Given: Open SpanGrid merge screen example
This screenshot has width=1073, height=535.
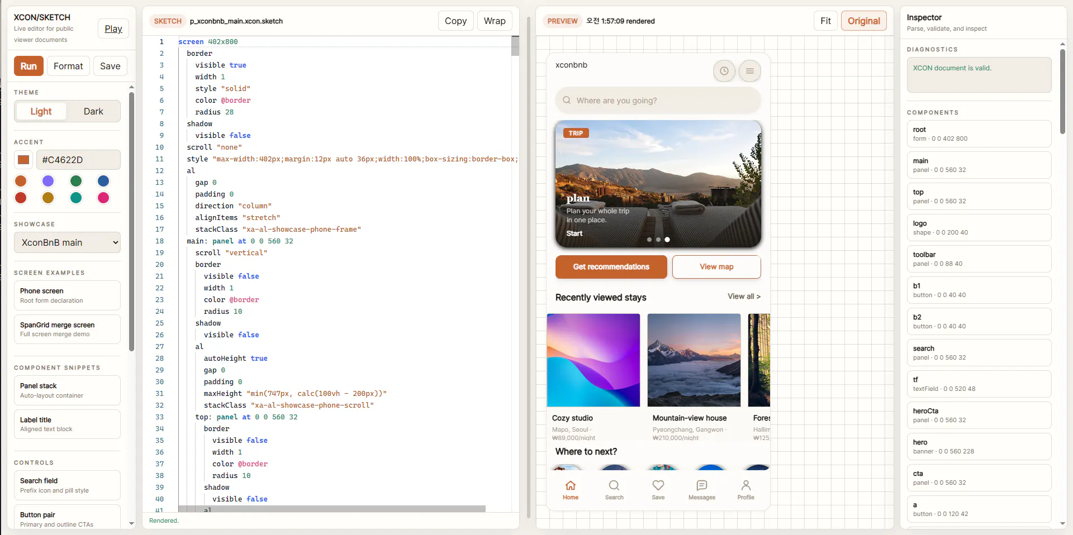Looking at the screenshot, I should pyautogui.click(x=67, y=329).
